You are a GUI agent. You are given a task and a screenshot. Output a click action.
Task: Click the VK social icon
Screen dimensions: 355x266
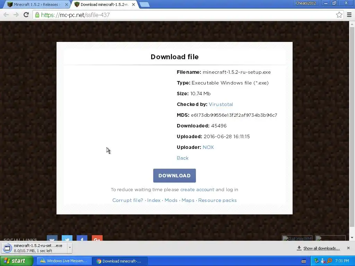pyautogui.click(x=52, y=238)
